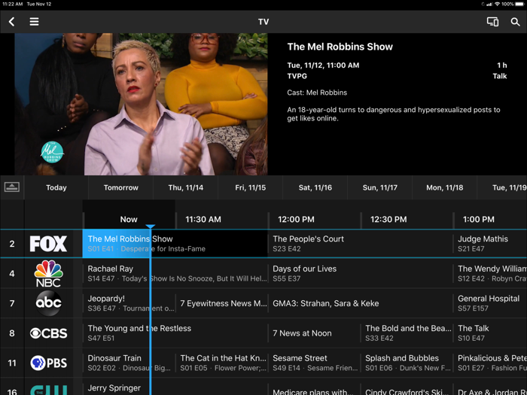
Task: Open the hamburger menu
Action: 34,22
